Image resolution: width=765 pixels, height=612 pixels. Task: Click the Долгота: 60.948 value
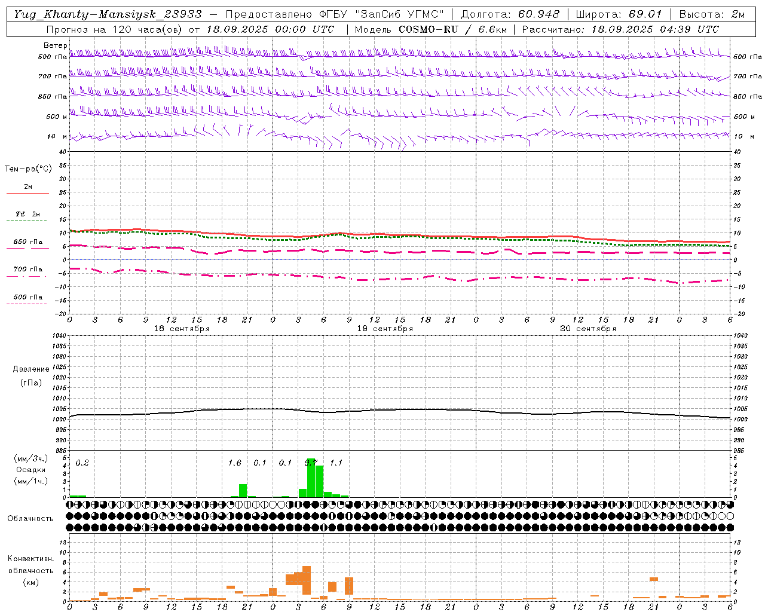(510, 14)
